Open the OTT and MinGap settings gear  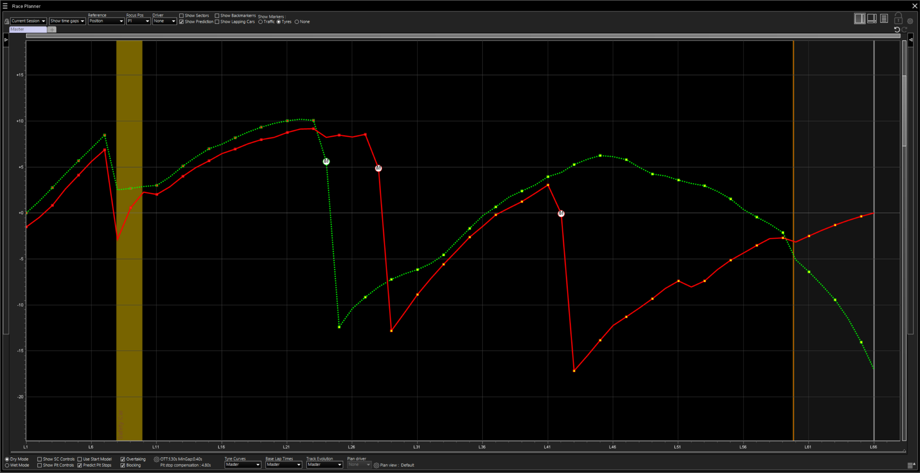[x=156, y=459]
